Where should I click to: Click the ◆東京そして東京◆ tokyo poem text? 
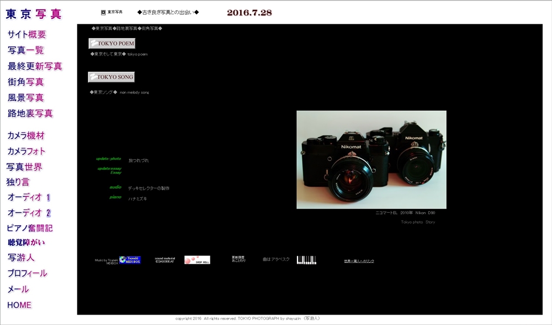click(x=119, y=54)
